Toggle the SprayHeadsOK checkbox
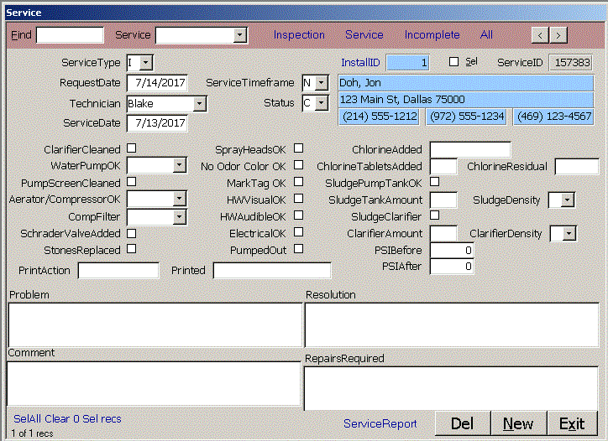This screenshot has height=441, width=608. coord(298,148)
